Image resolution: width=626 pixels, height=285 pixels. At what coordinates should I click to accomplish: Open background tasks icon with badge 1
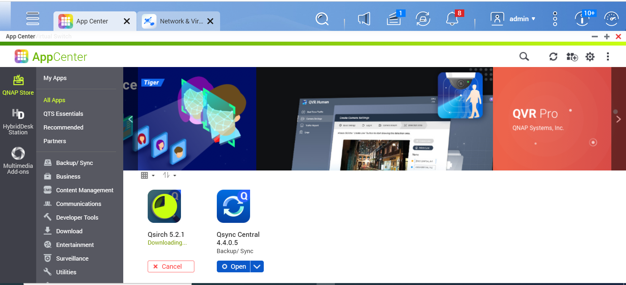tap(395, 18)
